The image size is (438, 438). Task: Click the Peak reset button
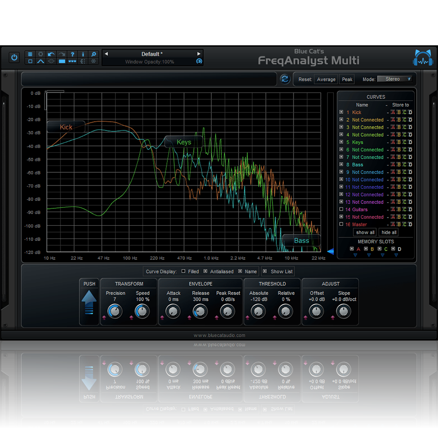[x=347, y=79]
